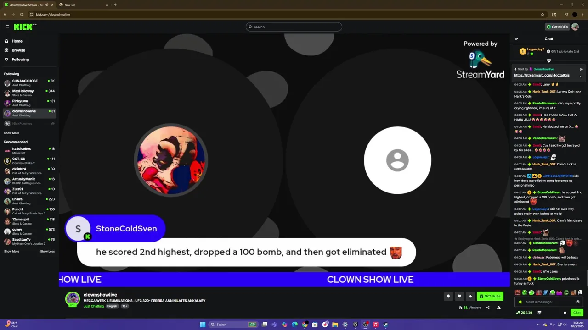Share the stream via share icon
The height and width of the screenshot is (330, 588).
point(488,308)
